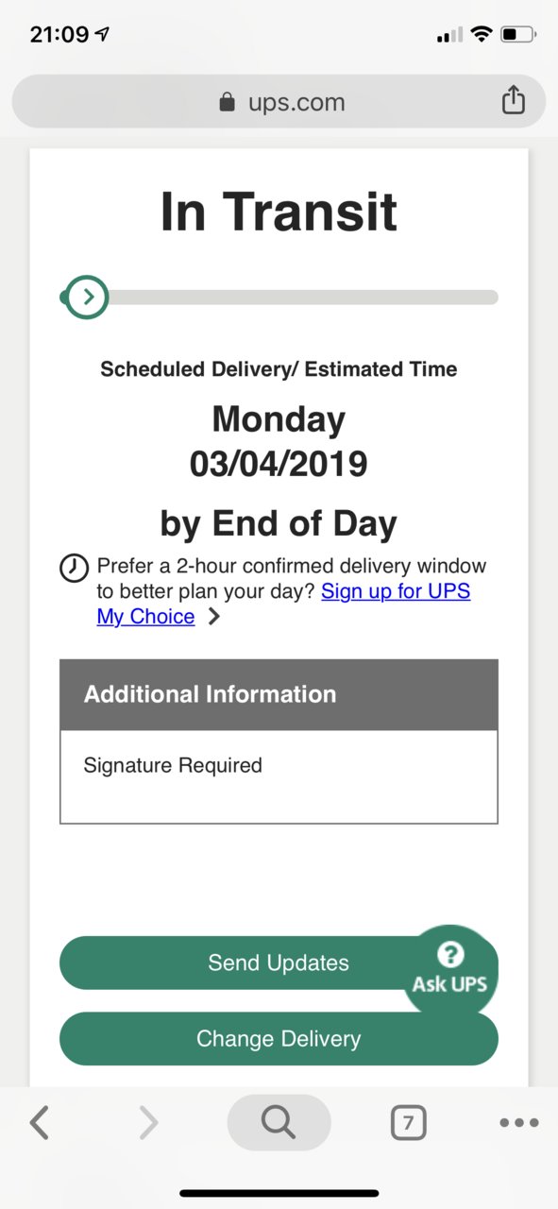This screenshot has width=558, height=1209.
Task: Tap the share icon in the address bar
Action: tap(513, 100)
